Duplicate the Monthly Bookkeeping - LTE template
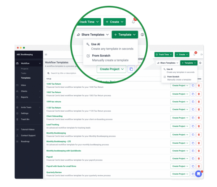The width and height of the screenshot is (217, 187). pyautogui.click(x=193, y=143)
